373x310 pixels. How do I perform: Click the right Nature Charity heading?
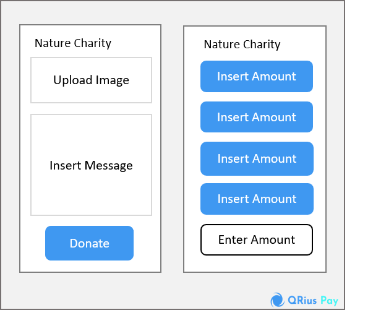pyautogui.click(x=242, y=45)
